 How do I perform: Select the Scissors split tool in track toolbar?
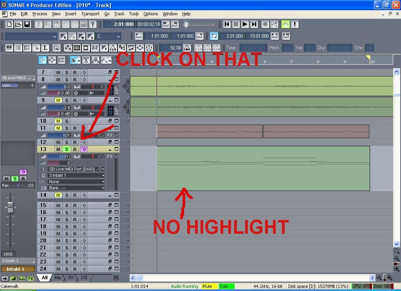[x=86, y=60]
